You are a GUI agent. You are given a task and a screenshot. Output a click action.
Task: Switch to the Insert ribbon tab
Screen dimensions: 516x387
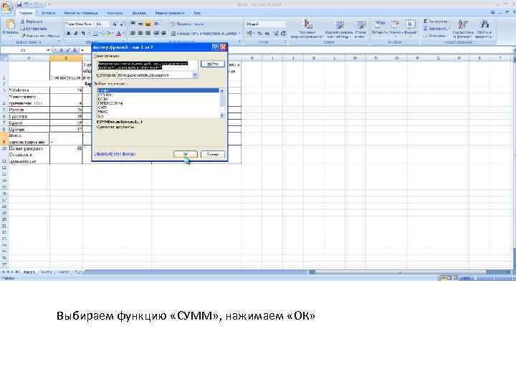click(x=49, y=13)
